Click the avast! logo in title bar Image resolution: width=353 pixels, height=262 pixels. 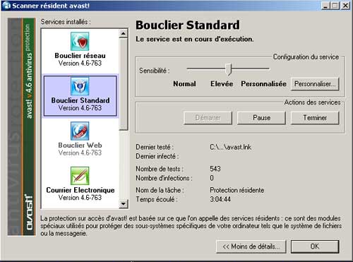point(6,6)
